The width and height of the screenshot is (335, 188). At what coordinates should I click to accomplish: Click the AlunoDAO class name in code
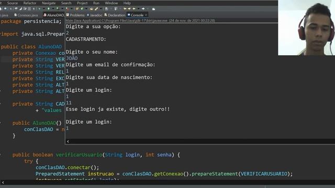click(50, 46)
